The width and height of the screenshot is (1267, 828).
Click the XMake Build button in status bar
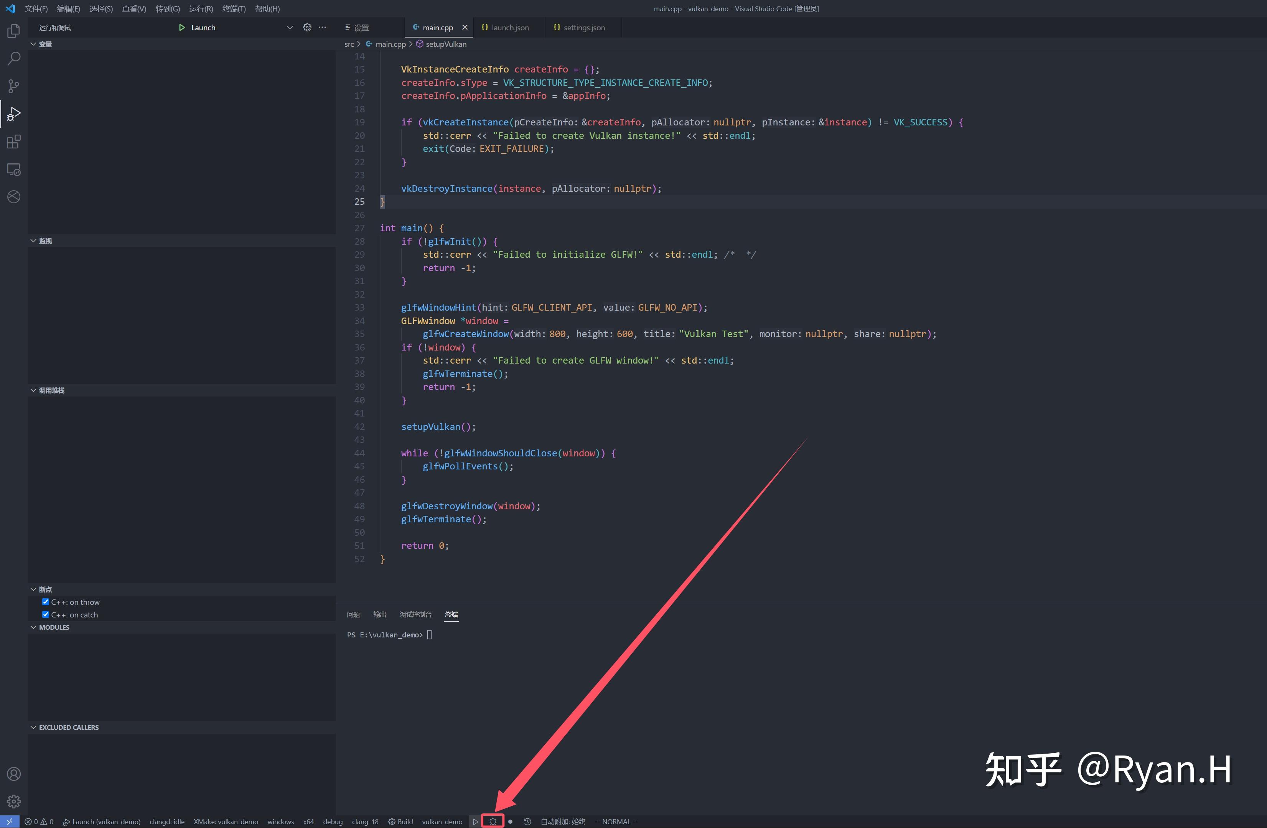point(400,821)
